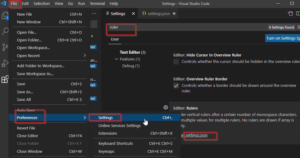Click Turn on Settings Sync button
300x158 pixels.
point(282,38)
